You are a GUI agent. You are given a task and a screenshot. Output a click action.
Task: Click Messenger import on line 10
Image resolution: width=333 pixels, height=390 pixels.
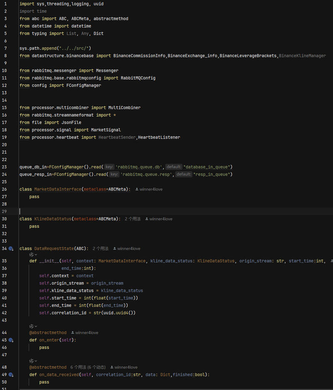pos(107,71)
